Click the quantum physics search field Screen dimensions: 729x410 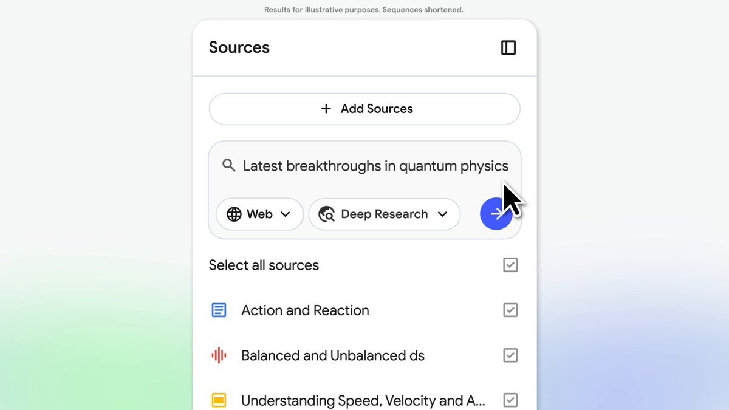pos(375,166)
